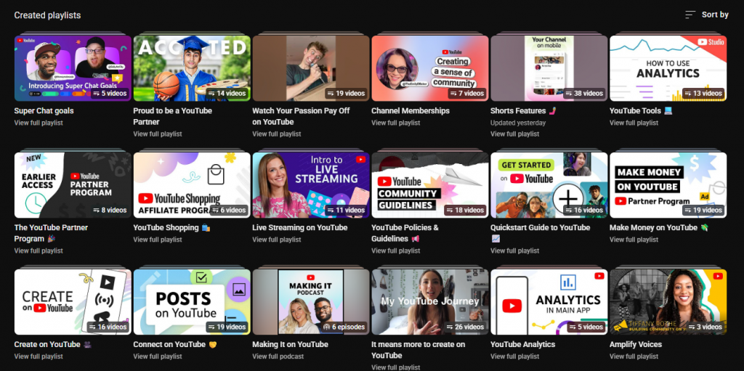
Task: Click the playlist icon on 5 videos badge
Action: (97, 94)
